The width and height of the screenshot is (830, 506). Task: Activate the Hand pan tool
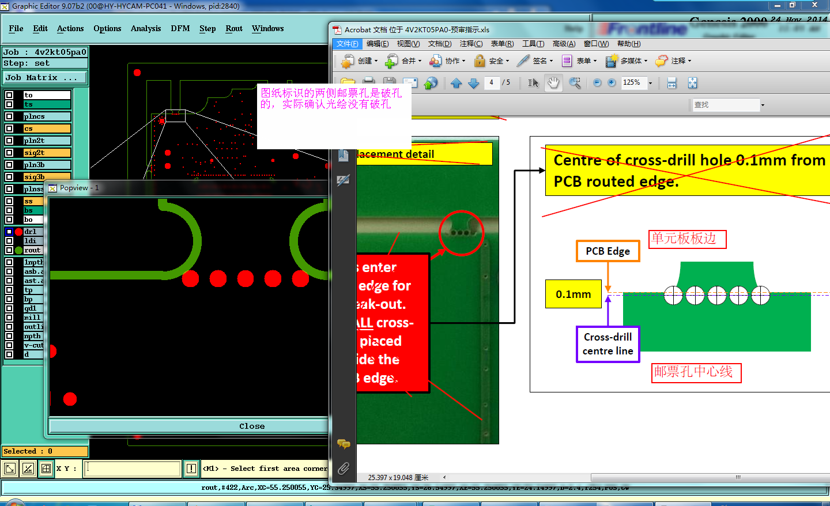[553, 83]
